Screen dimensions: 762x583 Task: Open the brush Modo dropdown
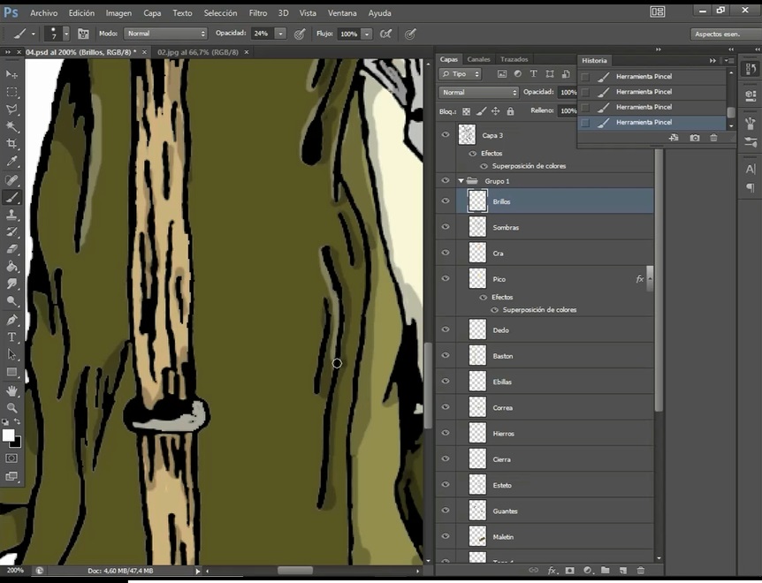click(x=165, y=34)
